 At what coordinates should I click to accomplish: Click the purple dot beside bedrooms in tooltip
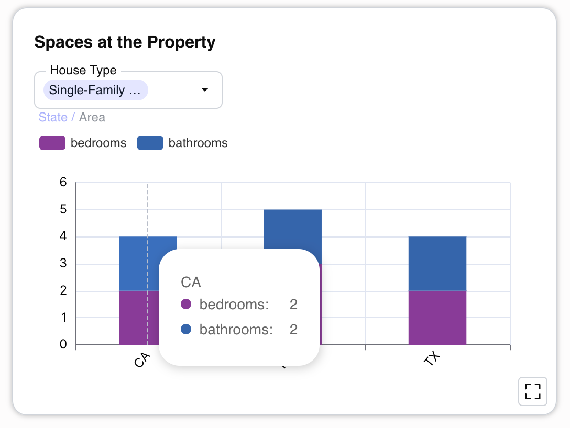pyautogui.click(x=186, y=304)
